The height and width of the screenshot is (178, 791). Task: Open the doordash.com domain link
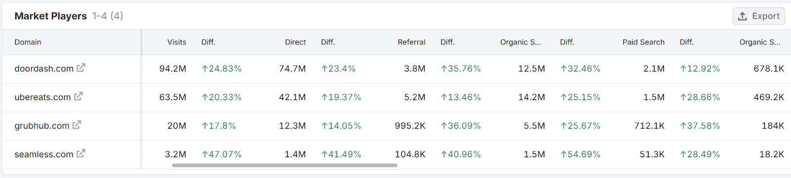pos(44,69)
